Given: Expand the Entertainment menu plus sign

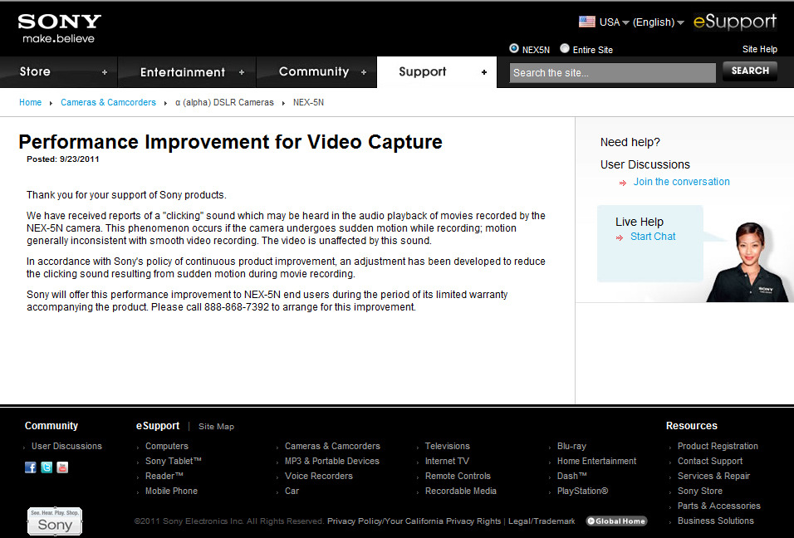Looking at the screenshot, I should (x=242, y=72).
